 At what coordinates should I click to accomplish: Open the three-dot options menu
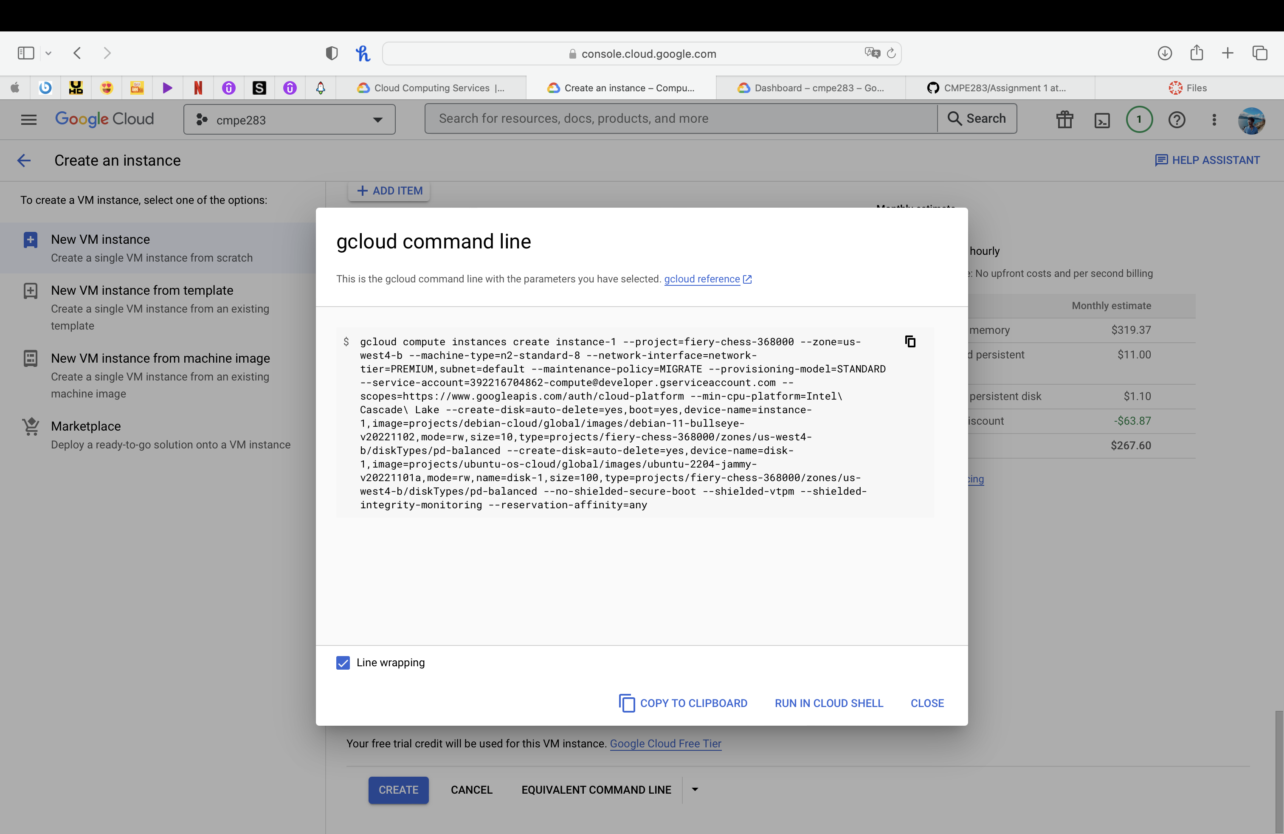click(x=1214, y=119)
